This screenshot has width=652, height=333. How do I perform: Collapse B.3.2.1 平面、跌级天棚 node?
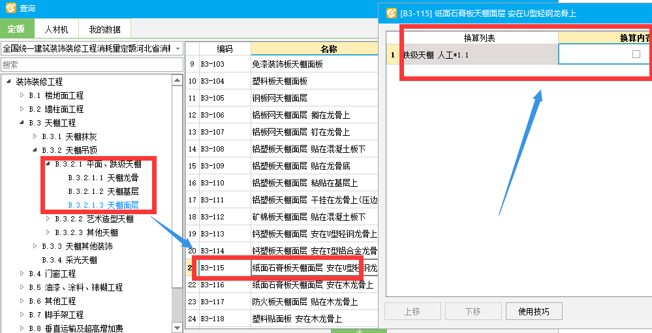point(48,164)
